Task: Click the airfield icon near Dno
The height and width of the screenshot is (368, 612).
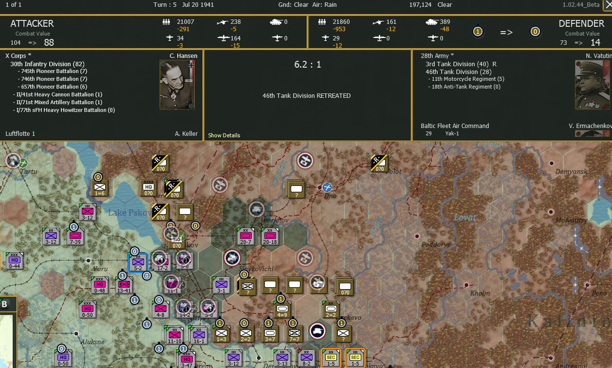Action: pos(328,186)
